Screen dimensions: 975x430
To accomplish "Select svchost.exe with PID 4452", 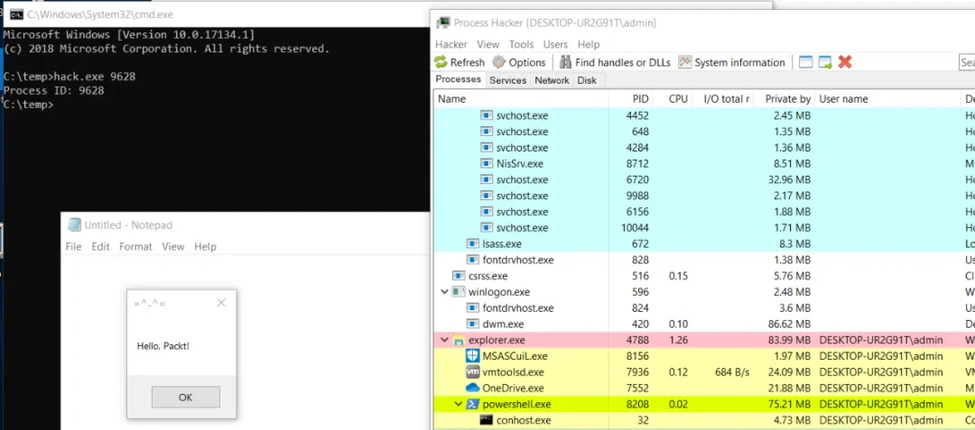I will [704, 115].
